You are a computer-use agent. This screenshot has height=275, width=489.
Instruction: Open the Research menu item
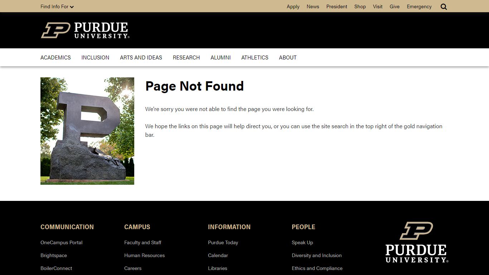pyautogui.click(x=186, y=57)
